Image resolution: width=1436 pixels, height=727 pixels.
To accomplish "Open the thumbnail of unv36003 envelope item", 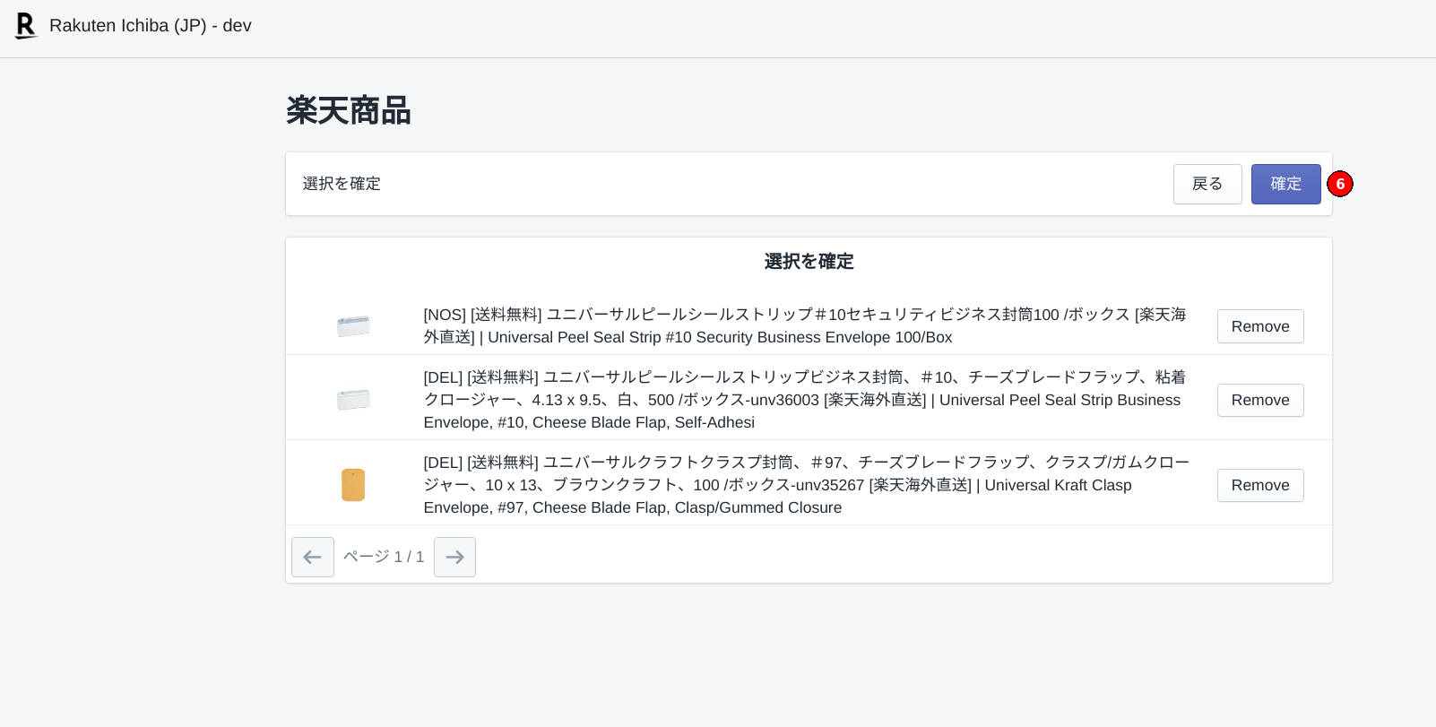I will [x=353, y=400].
